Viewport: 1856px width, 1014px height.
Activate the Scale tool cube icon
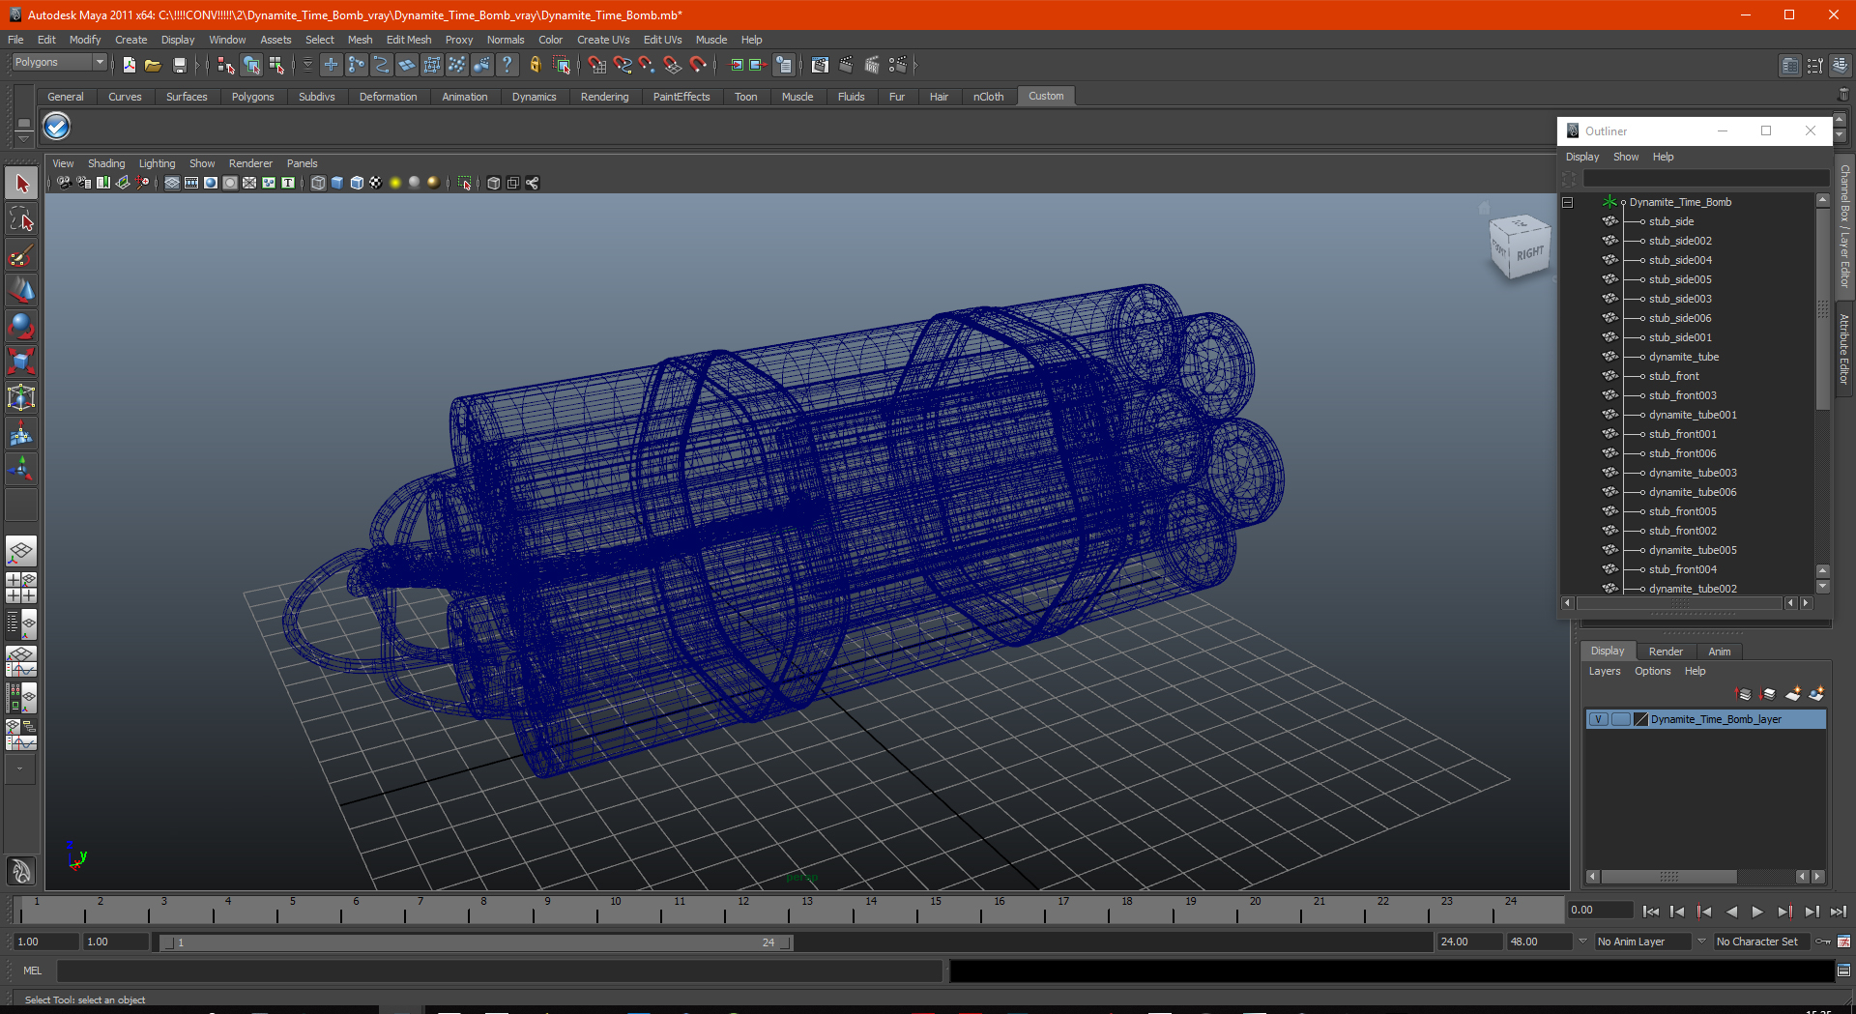pyautogui.click(x=21, y=362)
